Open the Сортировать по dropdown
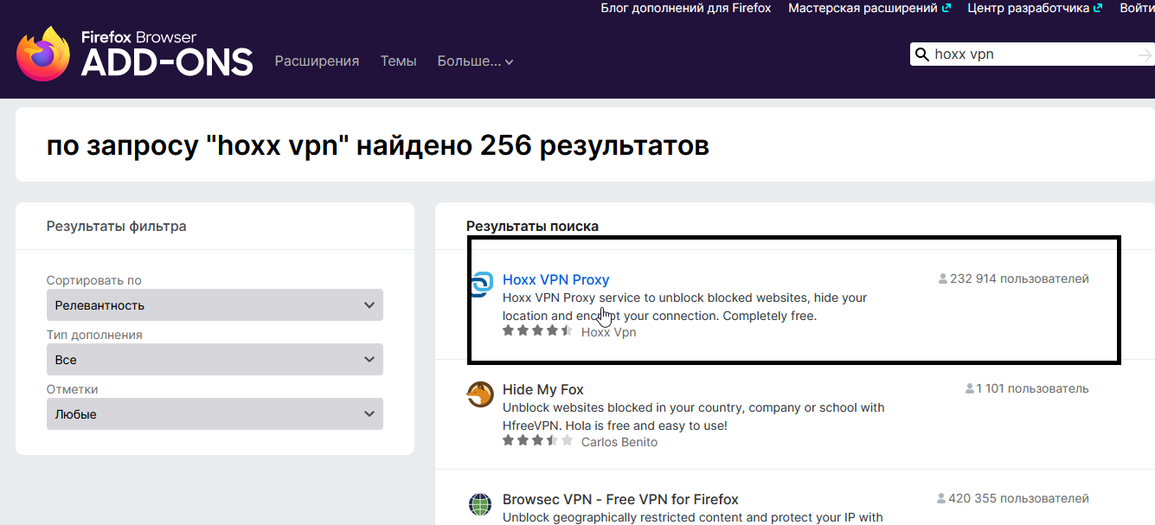The height and width of the screenshot is (525, 1155). [x=215, y=305]
